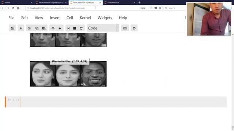The height and width of the screenshot is (131, 234).
Task: Click the GitHub icon in the toolbar
Action: click(x=134, y=28)
